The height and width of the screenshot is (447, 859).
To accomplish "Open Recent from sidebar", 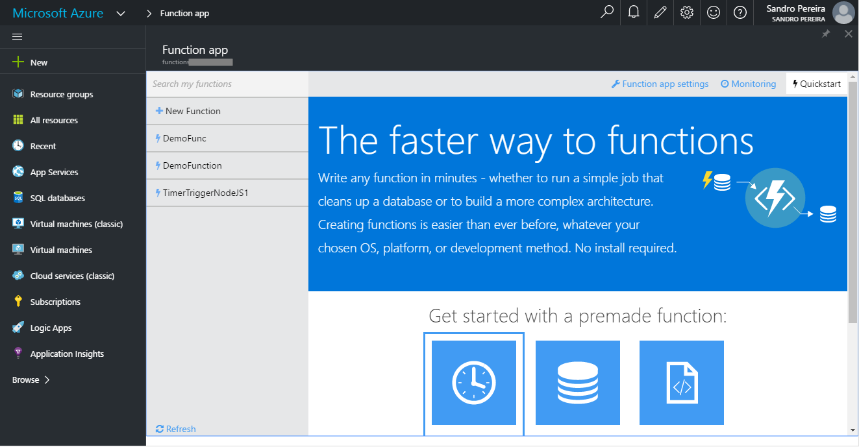I will pos(43,146).
